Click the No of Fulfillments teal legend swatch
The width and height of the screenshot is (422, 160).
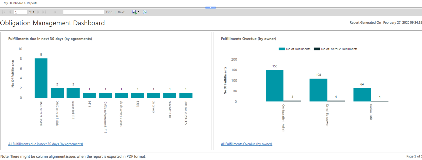(x=282, y=49)
